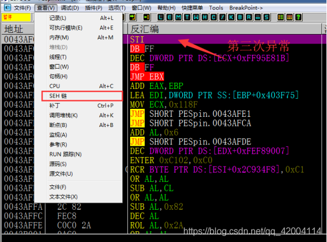Viewport: 327px width, 242px height.
Task: Open Call stack (K) toolbar icon
Action: (231, 17)
